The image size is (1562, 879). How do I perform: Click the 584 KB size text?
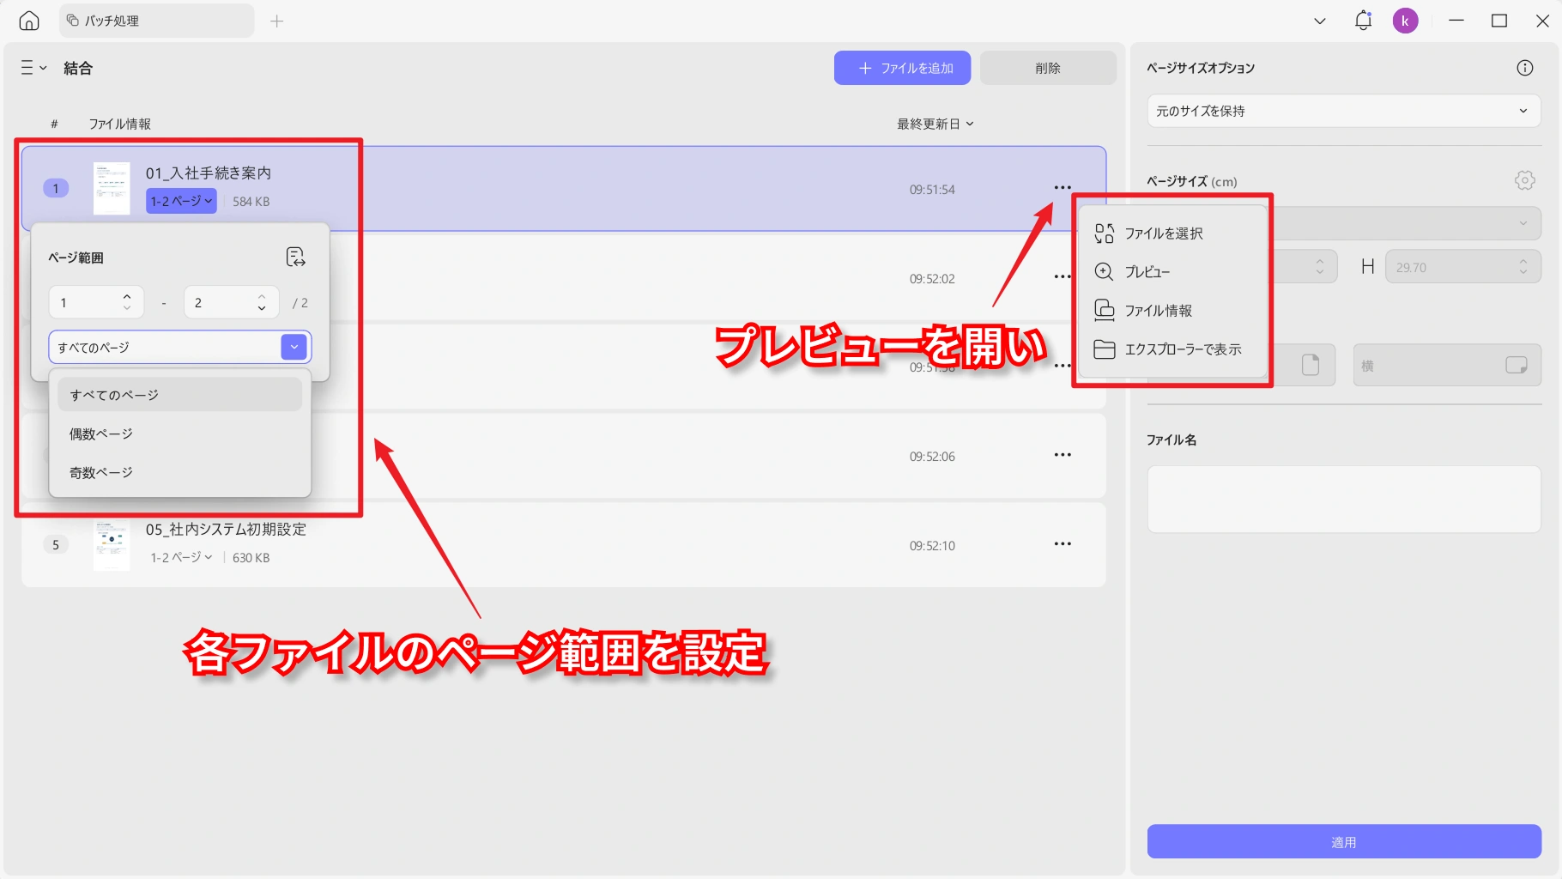[251, 202]
